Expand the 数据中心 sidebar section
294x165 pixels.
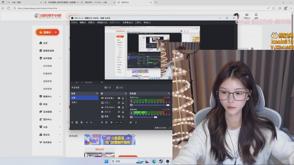click(x=60, y=96)
